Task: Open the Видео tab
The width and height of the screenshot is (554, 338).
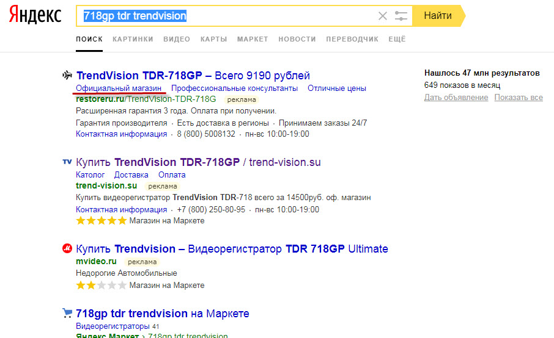Action: click(x=177, y=39)
